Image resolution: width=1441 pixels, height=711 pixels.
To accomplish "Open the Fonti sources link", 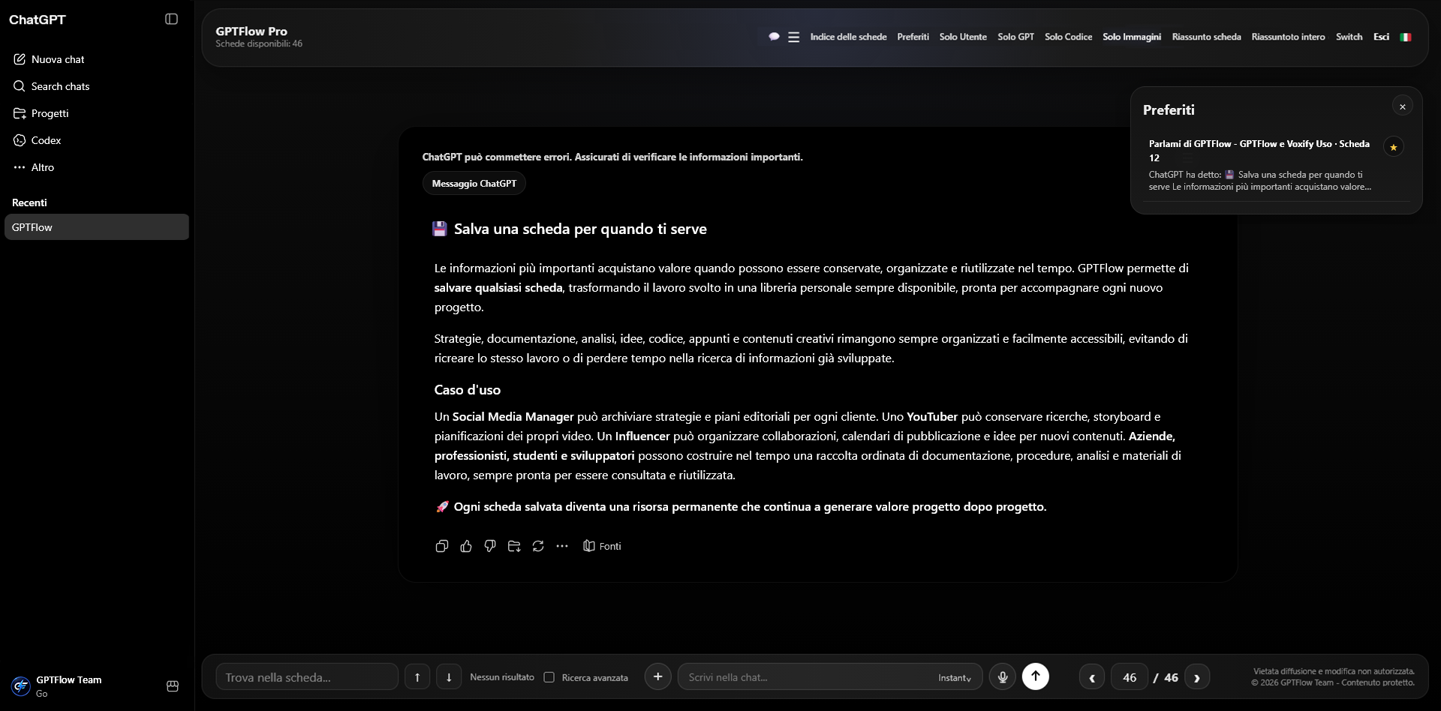I will click(603, 546).
